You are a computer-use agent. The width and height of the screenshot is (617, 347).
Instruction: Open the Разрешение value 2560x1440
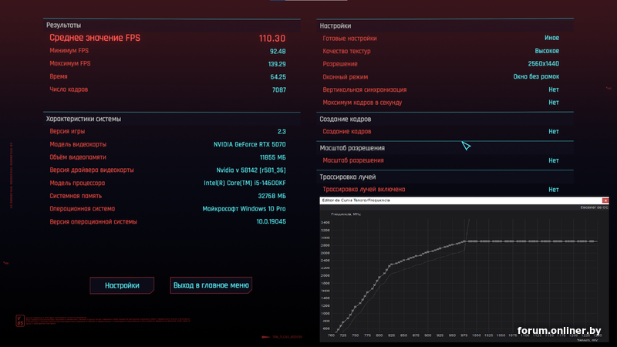(544, 64)
